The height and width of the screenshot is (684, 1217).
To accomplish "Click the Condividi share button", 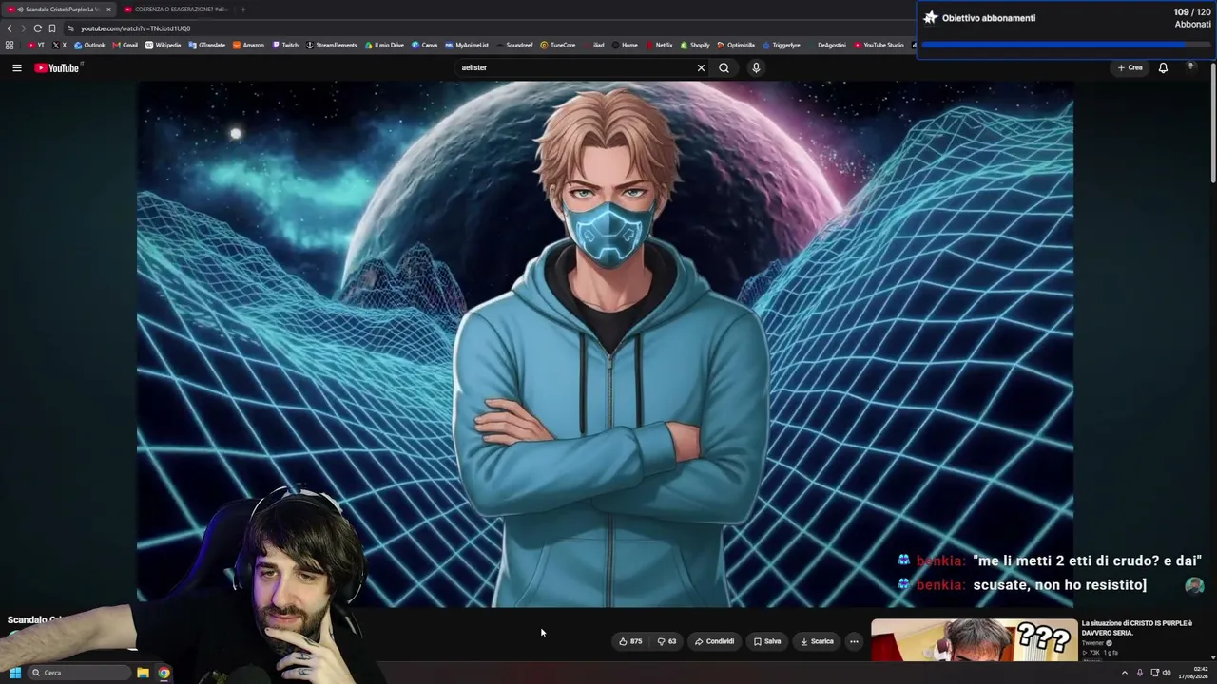I will tap(715, 641).
